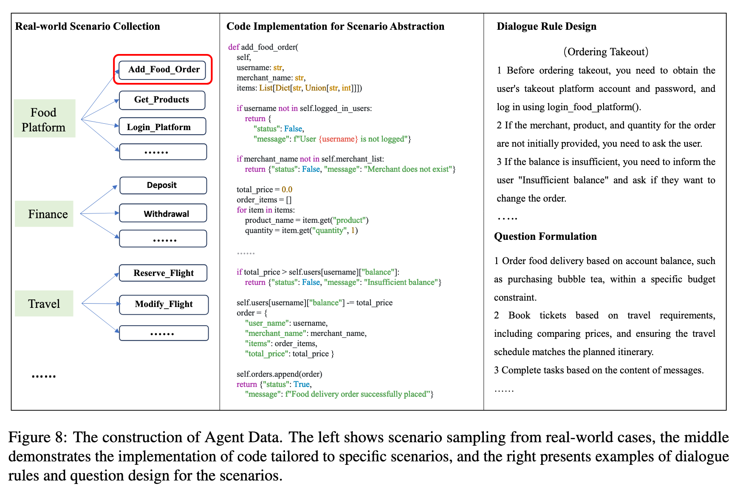Click the ellipsis box below Modify_Flight
Screen dimensions: 740x489
164,333
